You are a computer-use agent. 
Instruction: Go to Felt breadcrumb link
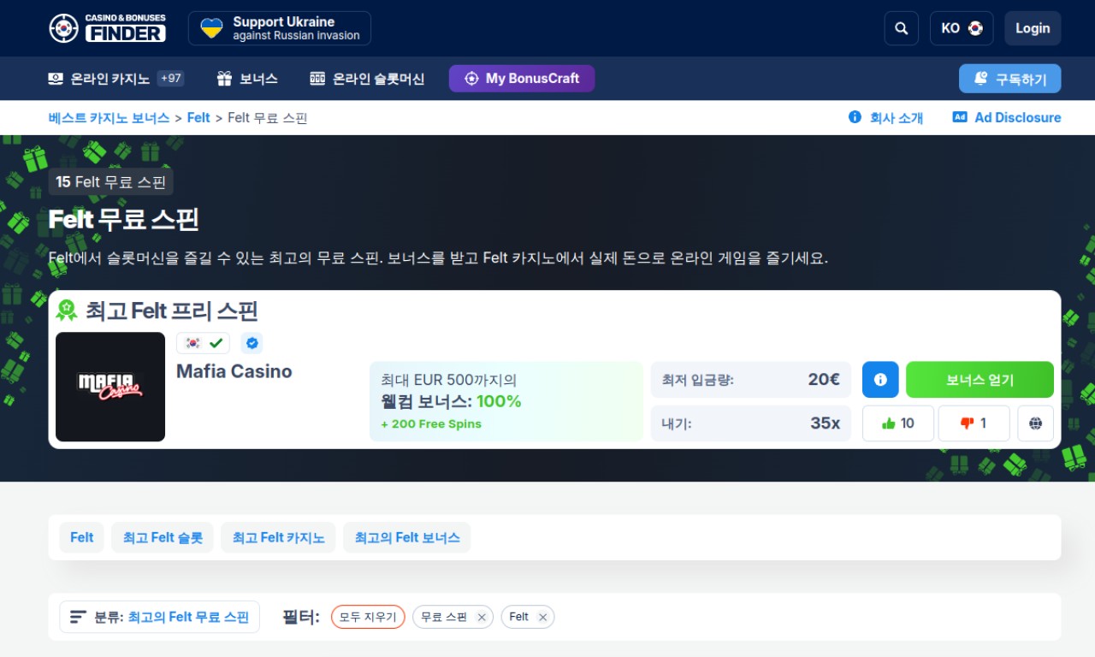click(x=198, y=118)
